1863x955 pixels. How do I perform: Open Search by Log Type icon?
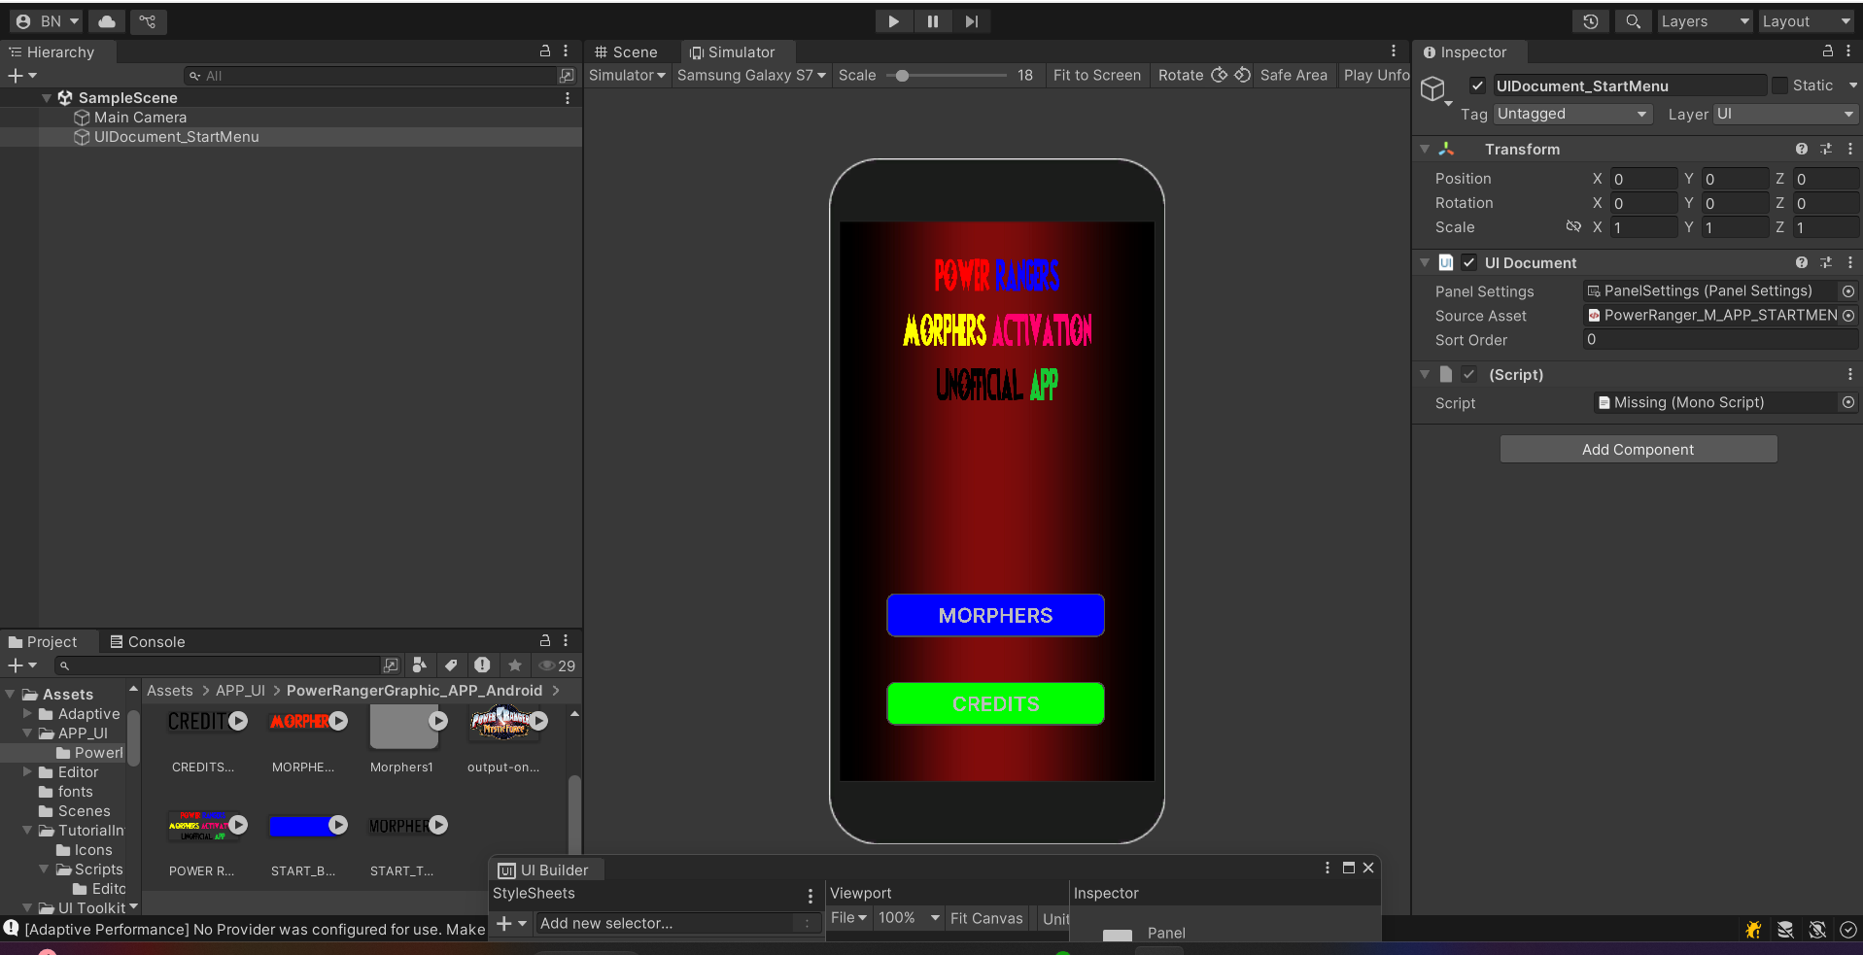(482, 665)
